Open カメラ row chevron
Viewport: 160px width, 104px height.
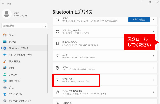[x=153, y=56]
